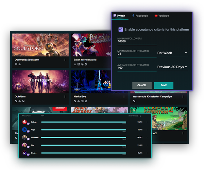This screenshot has height=170, width=204.
Task: Click the influencer name Gotaga
Action: tap(34, 122)
